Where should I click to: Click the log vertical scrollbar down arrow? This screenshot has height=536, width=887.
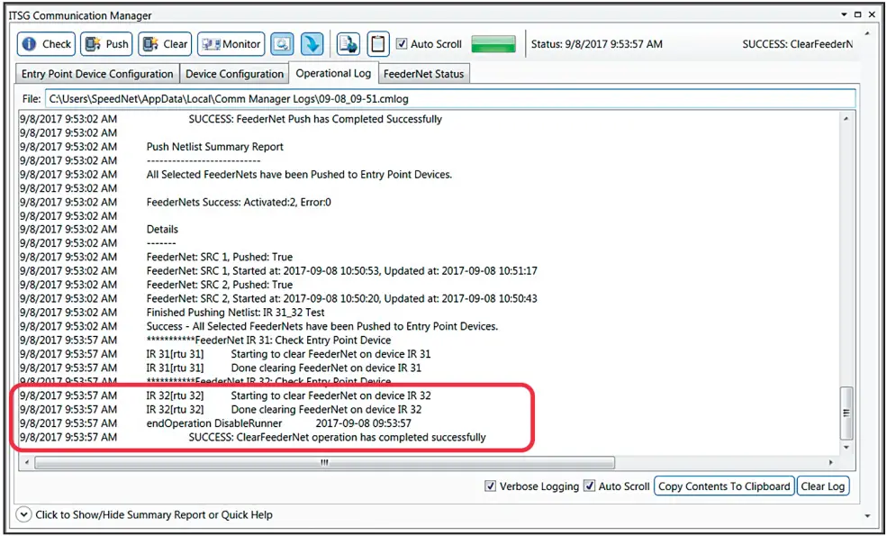[x=846, y=448]
